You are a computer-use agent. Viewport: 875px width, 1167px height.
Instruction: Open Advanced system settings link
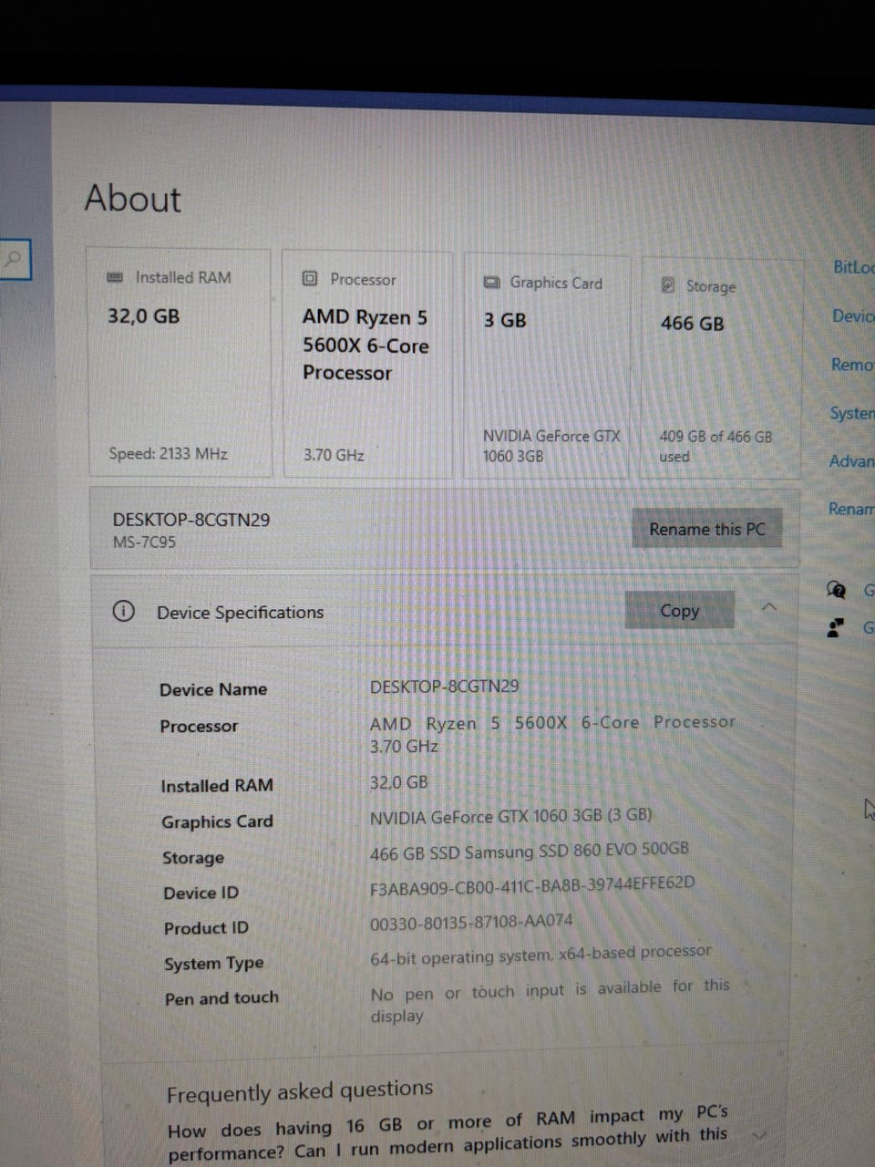pos(851,461)
